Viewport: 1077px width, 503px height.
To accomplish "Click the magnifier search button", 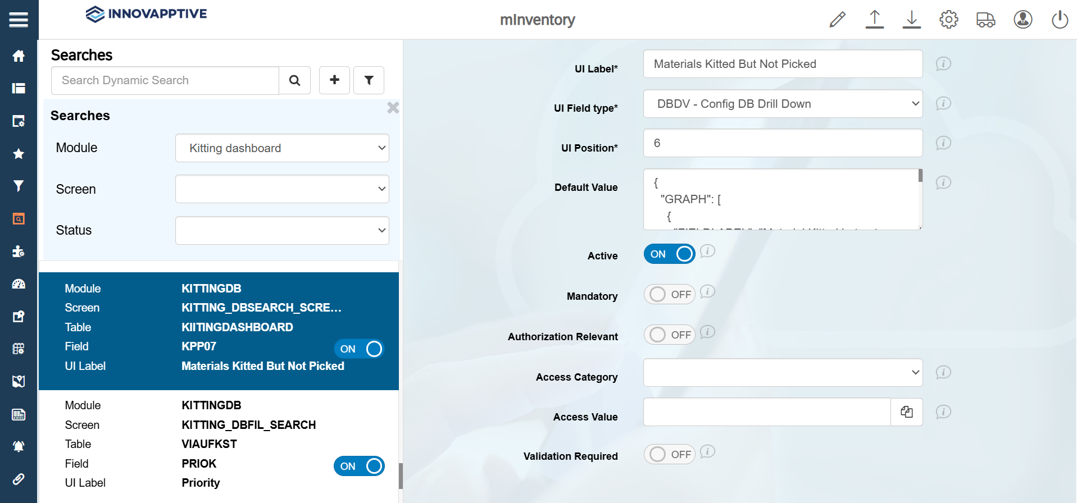I will click(294, 80).
